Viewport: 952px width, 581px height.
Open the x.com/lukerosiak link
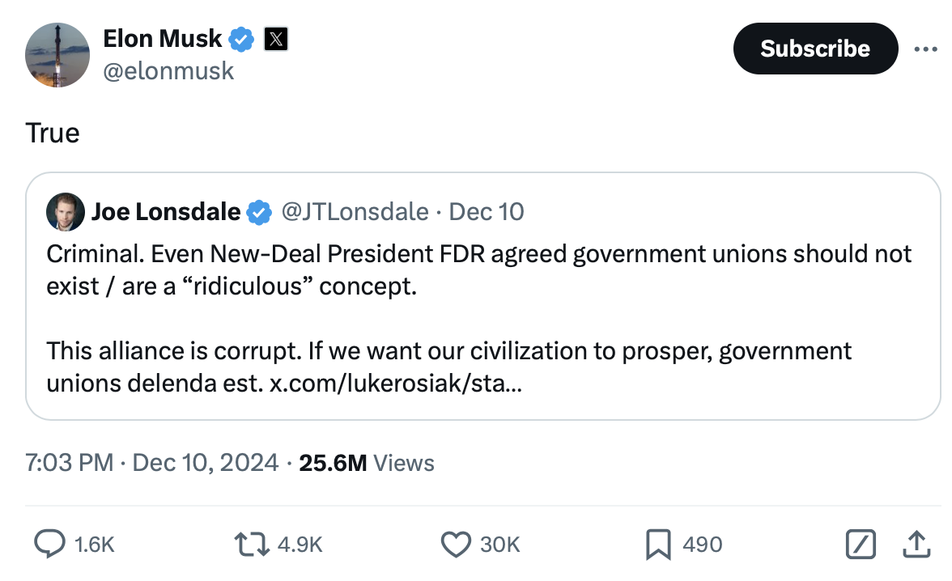pyautogui.click(x=395, y=384)
